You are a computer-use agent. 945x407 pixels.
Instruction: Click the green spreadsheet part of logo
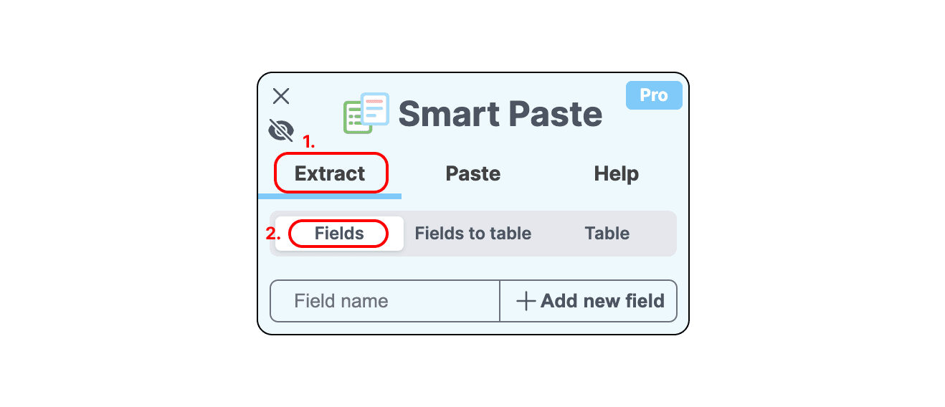point(353,118)
